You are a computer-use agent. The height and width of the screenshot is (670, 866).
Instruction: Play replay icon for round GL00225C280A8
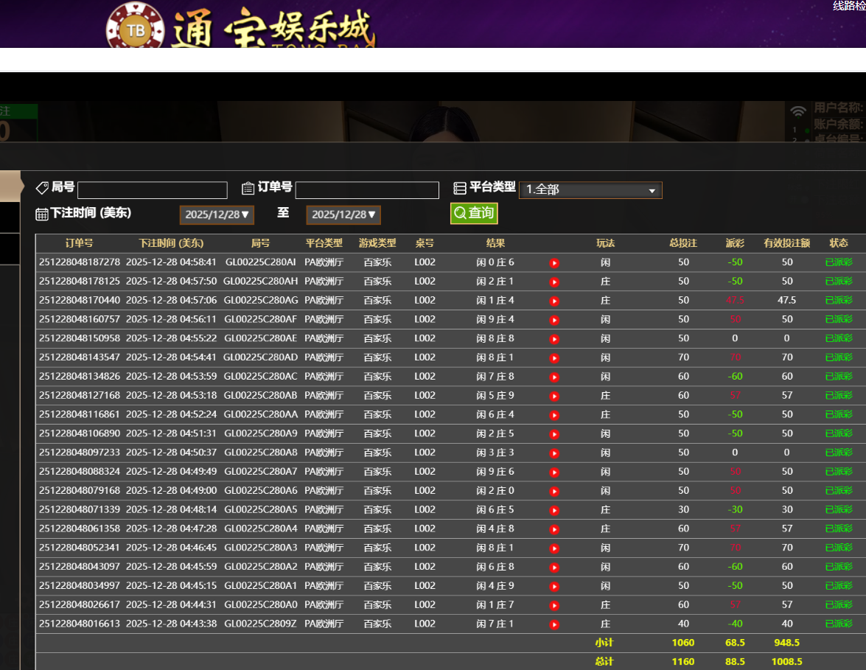[554, 453]
